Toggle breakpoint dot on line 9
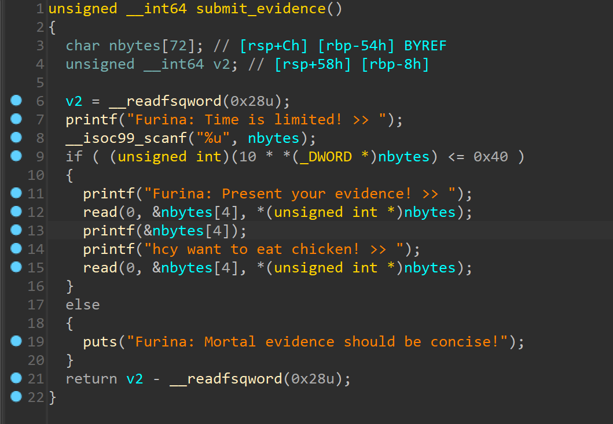 pos(16,156)
